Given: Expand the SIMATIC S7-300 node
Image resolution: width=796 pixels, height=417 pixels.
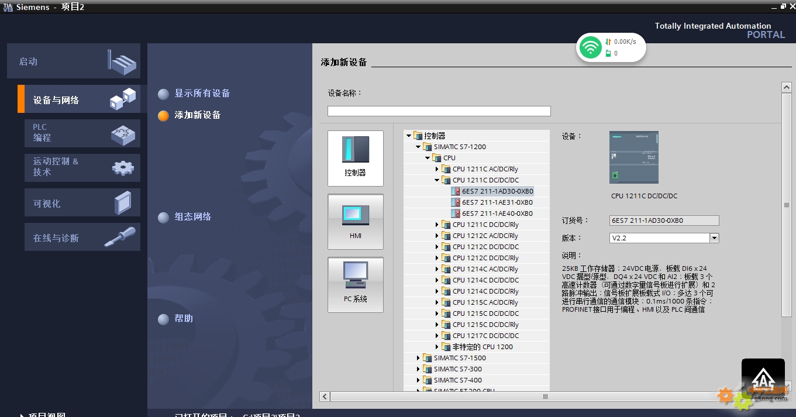Looking at the screenshot, I should (x=418, y=369).
